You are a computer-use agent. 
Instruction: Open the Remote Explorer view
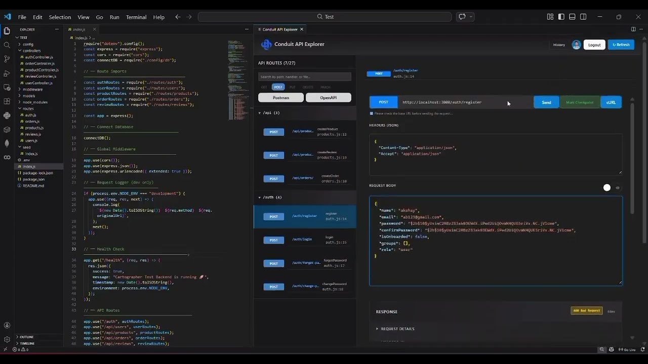click(x=7, y=87)
